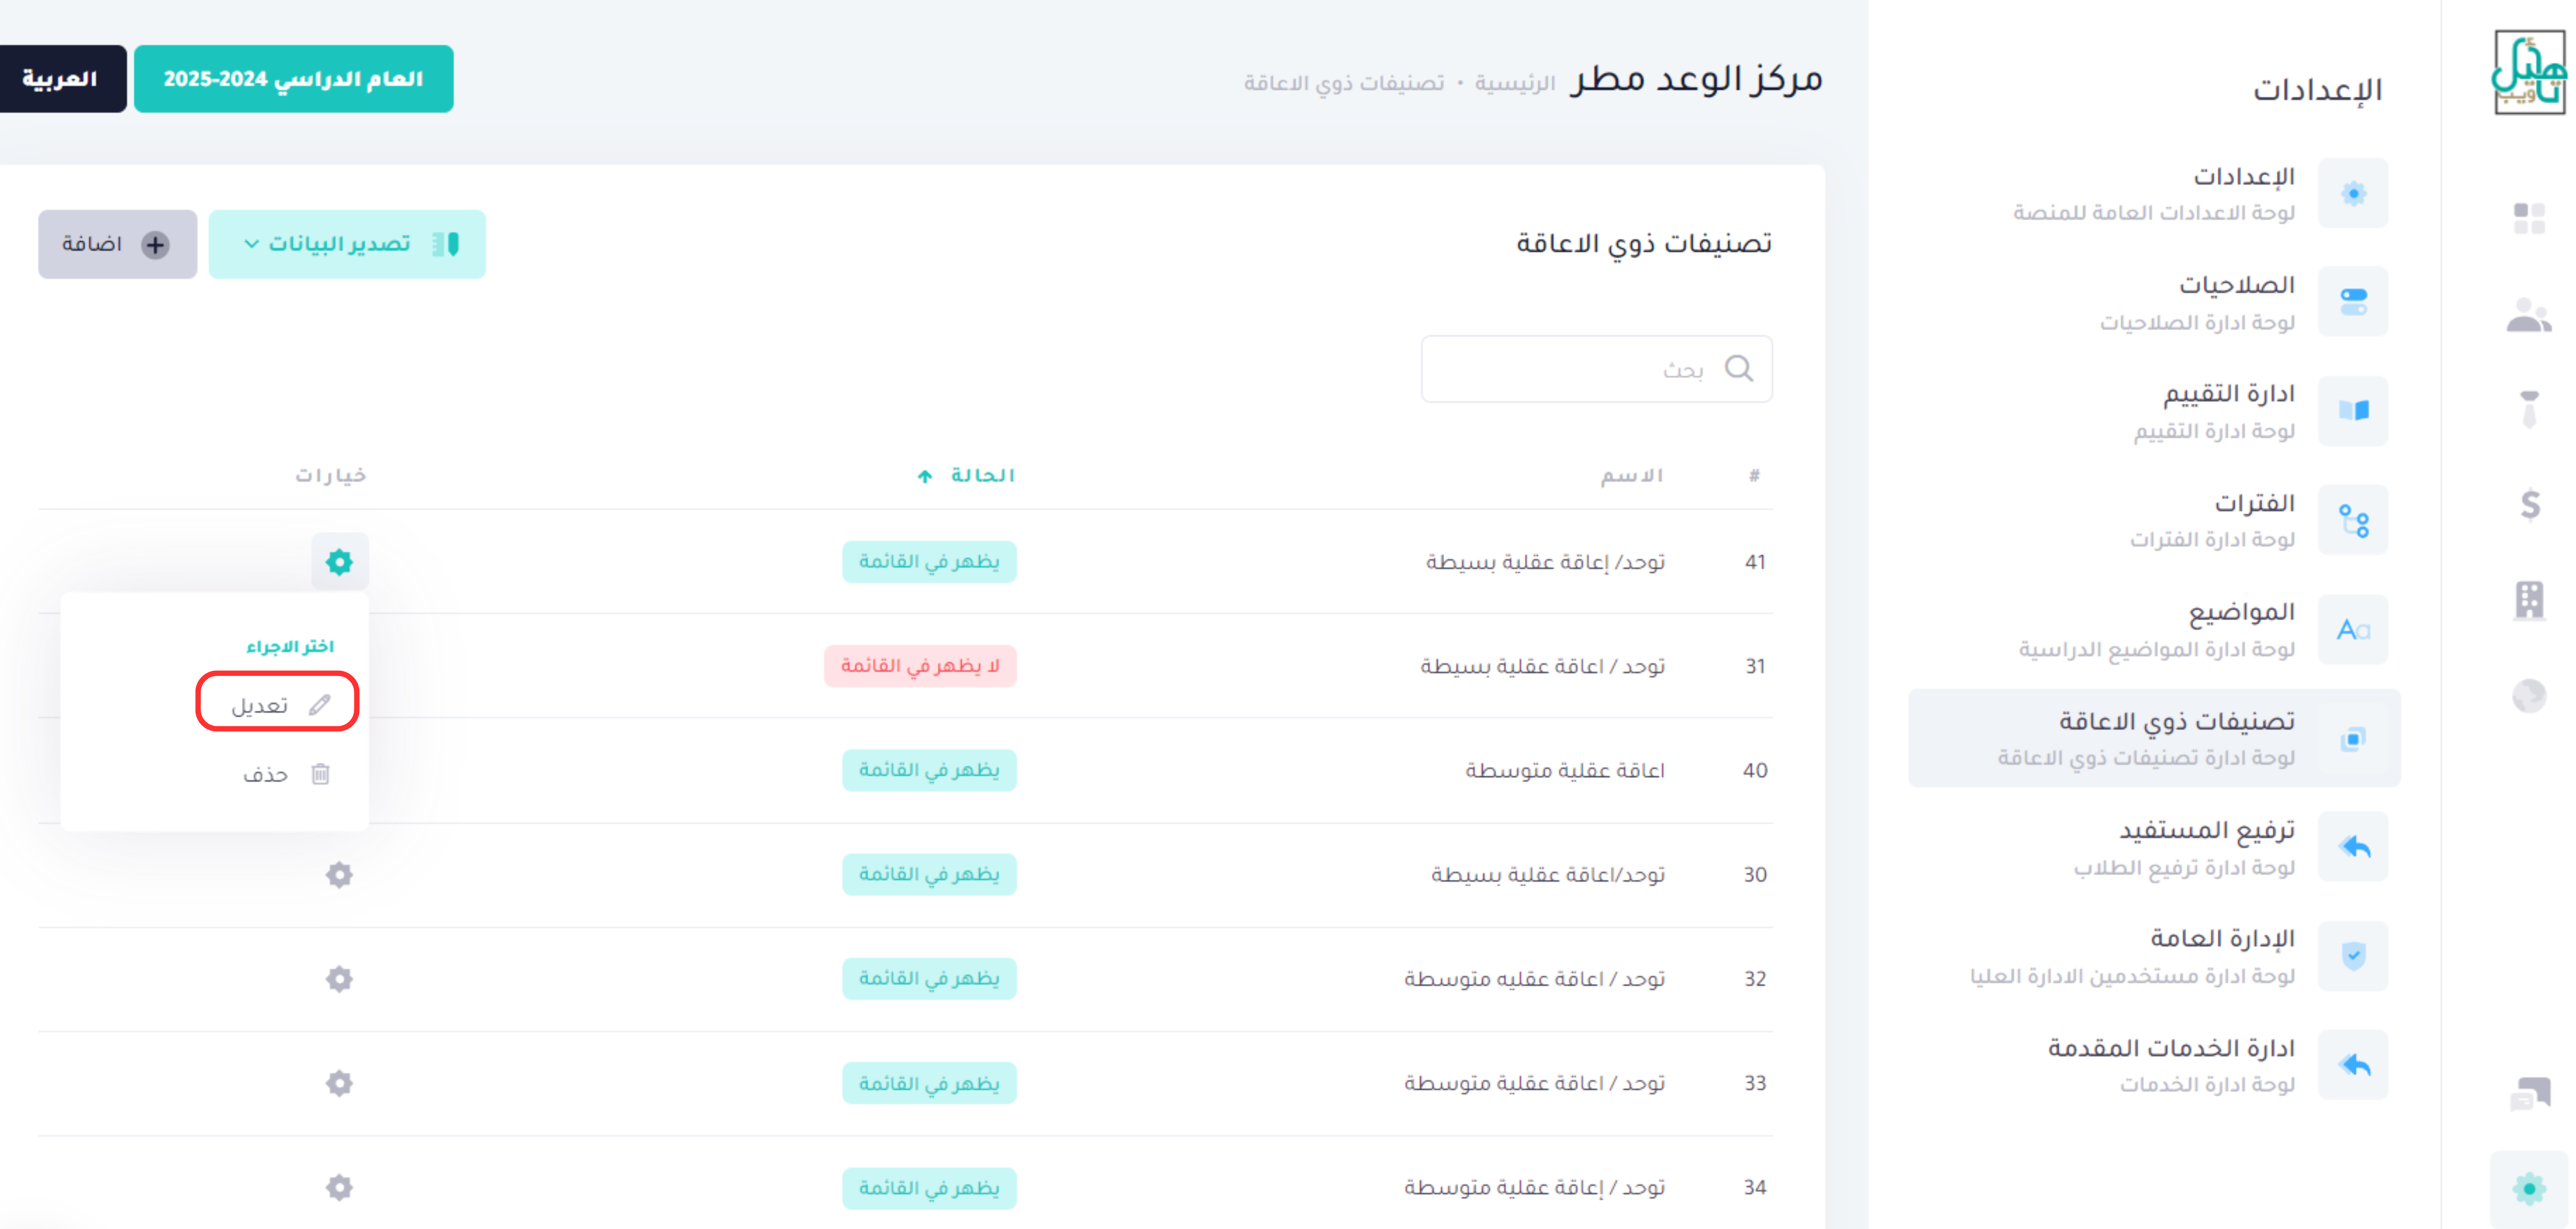Click تصنيفات ذوي الاعاقة breadcrumb link

pos(1344,83)
